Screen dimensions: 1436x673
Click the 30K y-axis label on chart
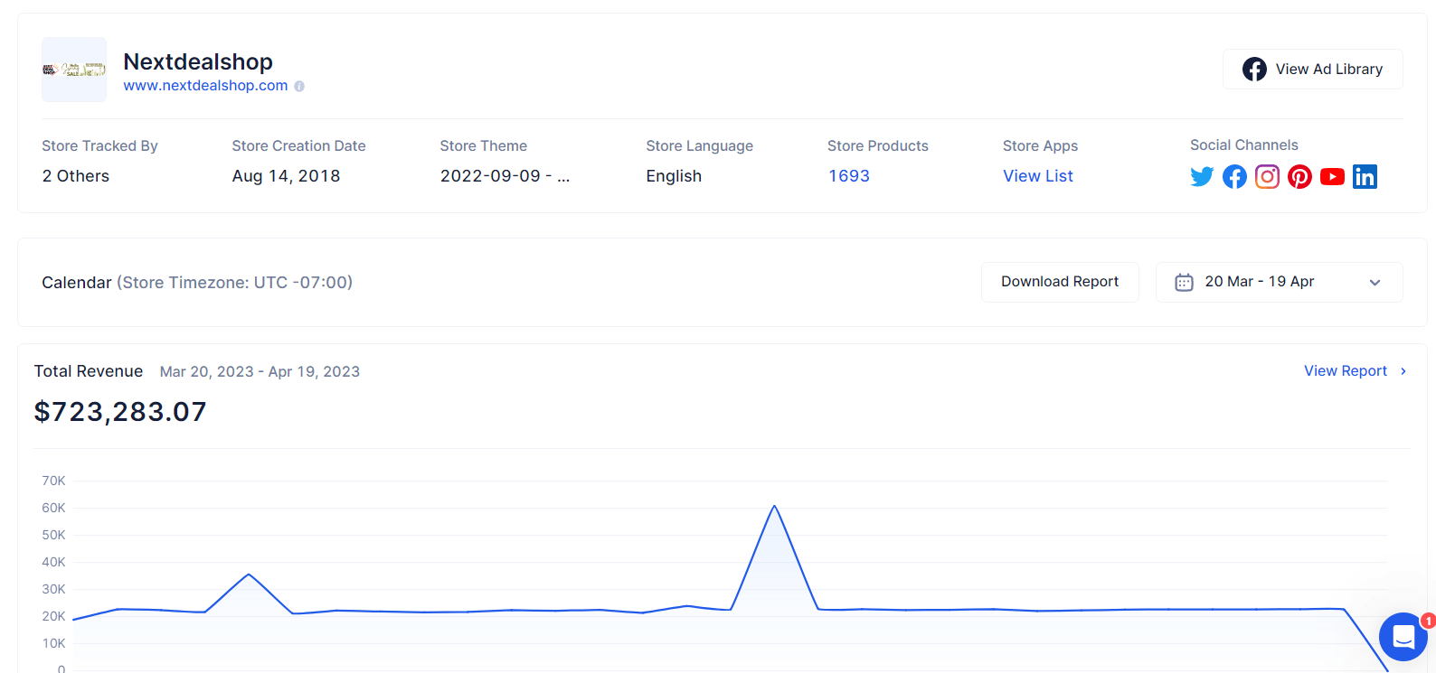tap(53, 589)
